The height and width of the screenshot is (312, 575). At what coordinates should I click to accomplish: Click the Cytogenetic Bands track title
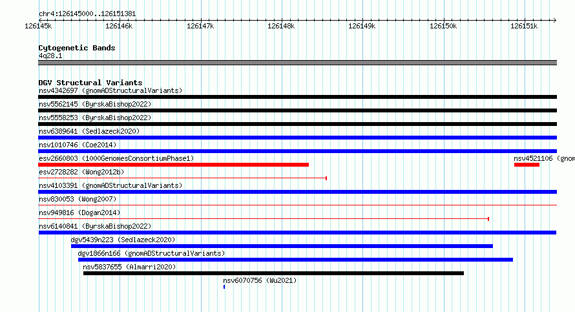[77, 48]
